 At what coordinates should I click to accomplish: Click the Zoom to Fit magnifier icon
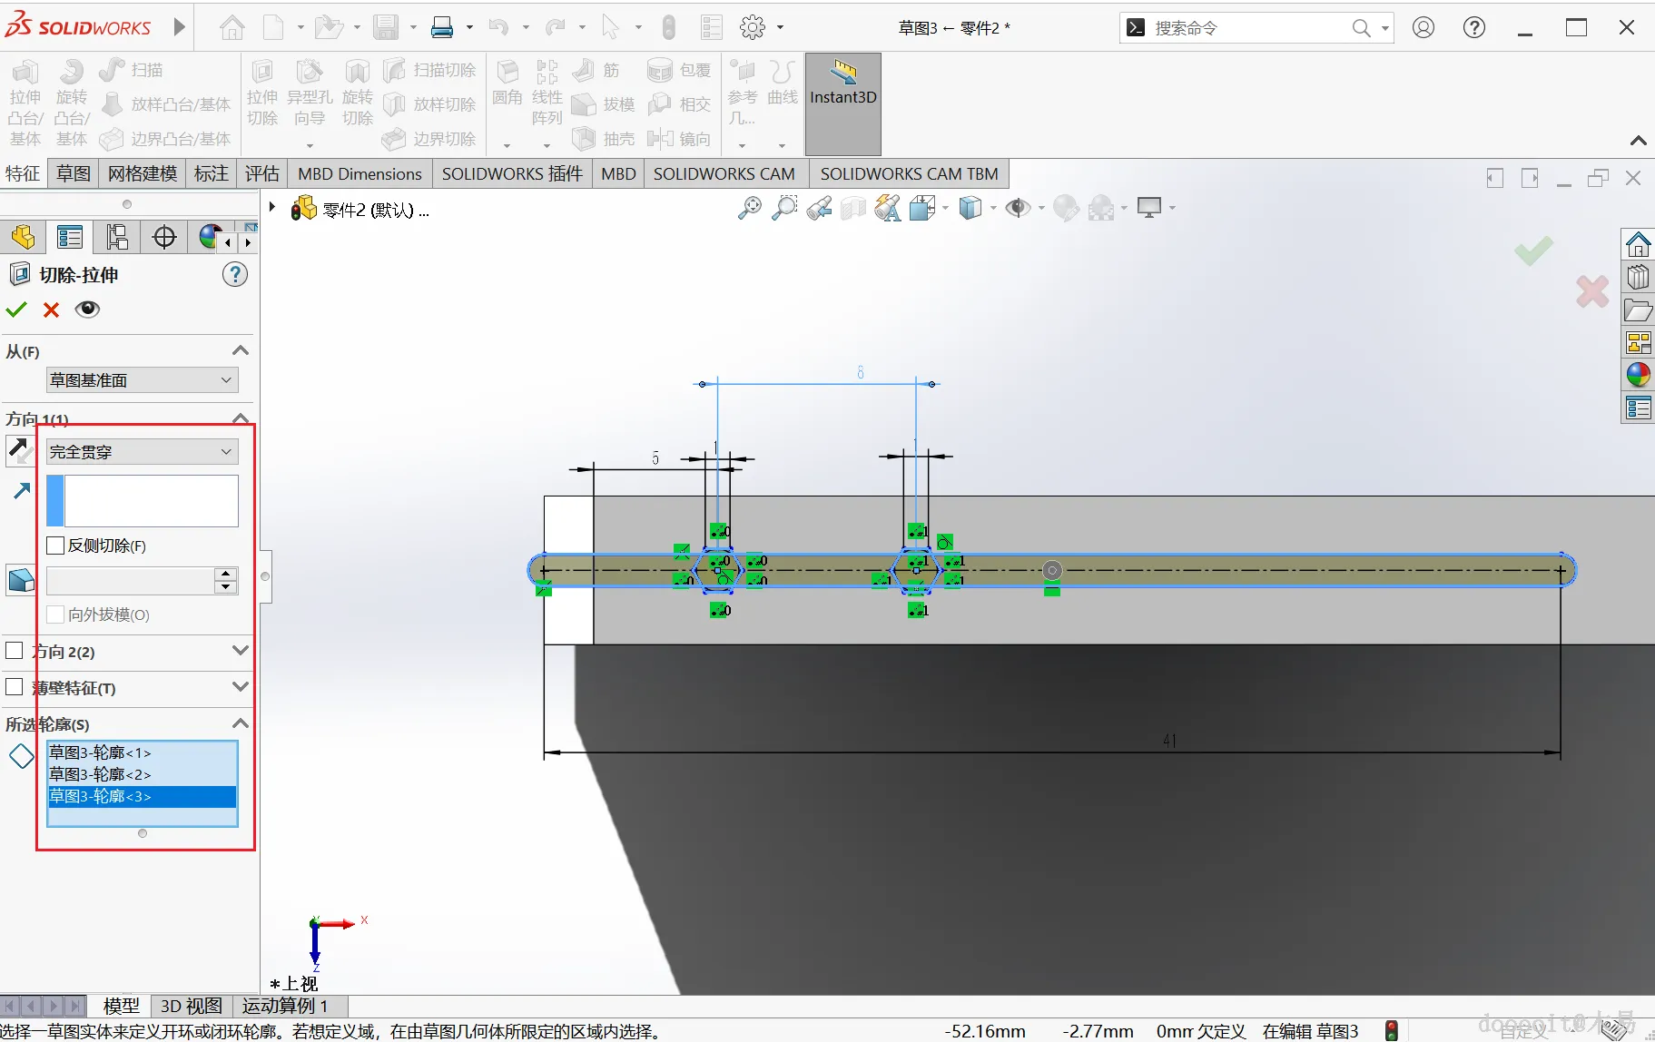point(749,209)
